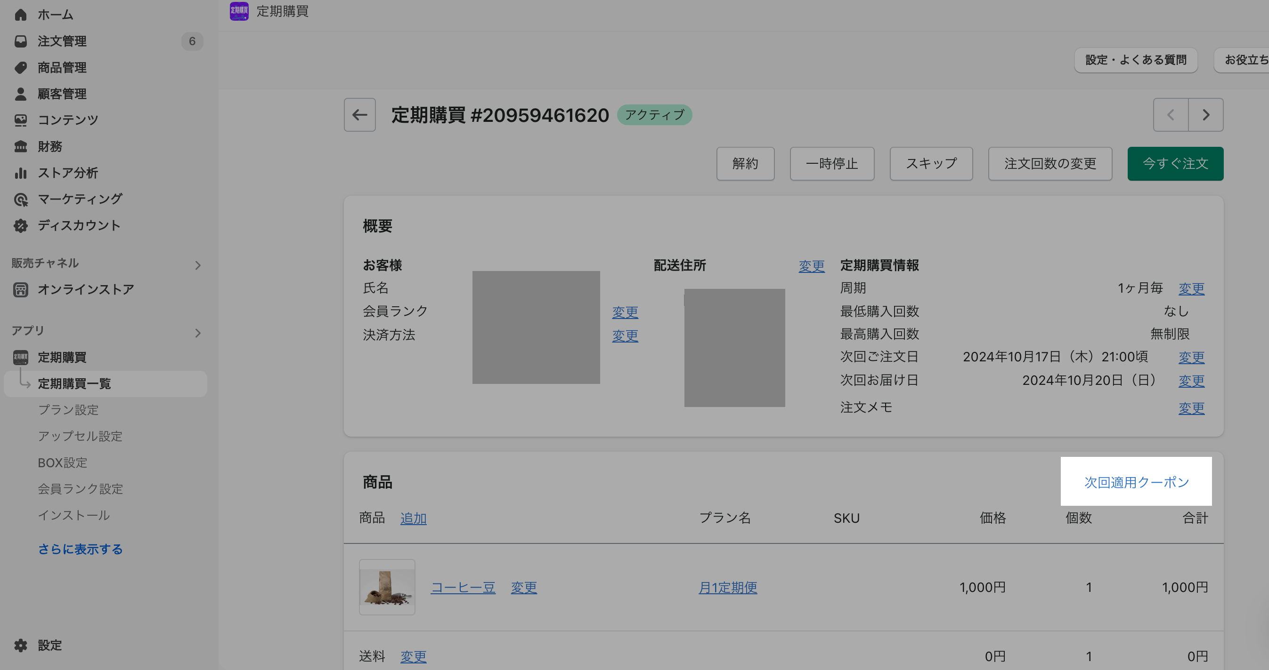Image resolution: width=1269 pixels, height=670 pixels.
Task: Go back using the left arrow button
Action: [x=359, y=115]
